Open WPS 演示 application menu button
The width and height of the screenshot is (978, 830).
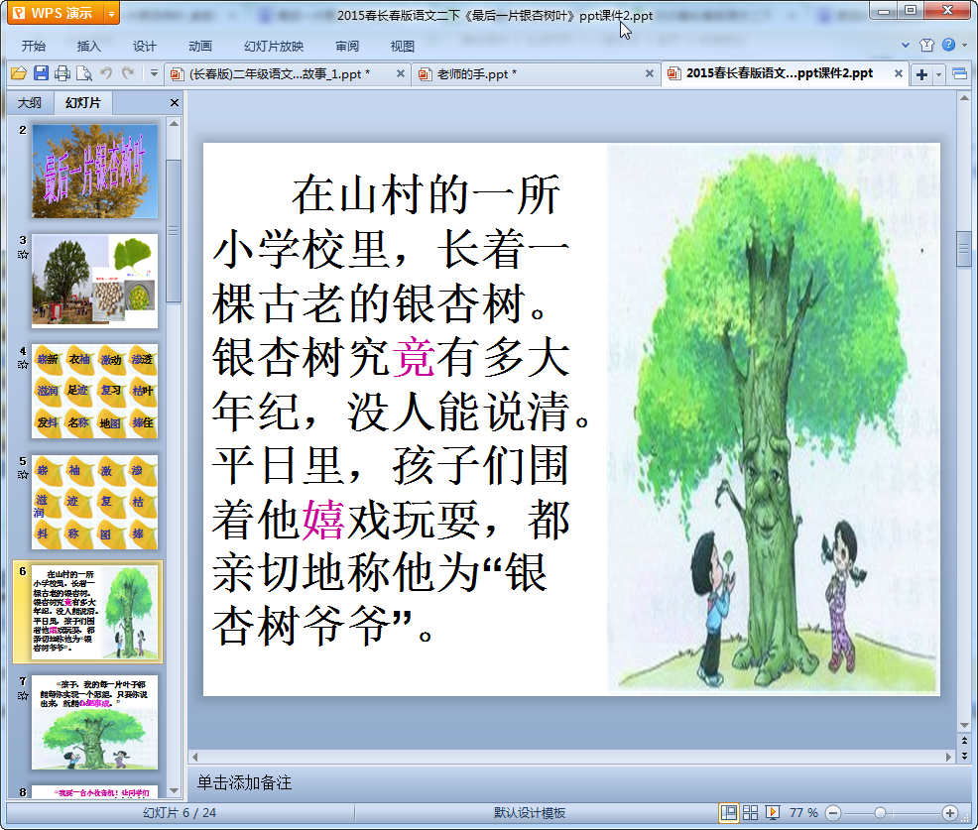[x=55, y=13]
